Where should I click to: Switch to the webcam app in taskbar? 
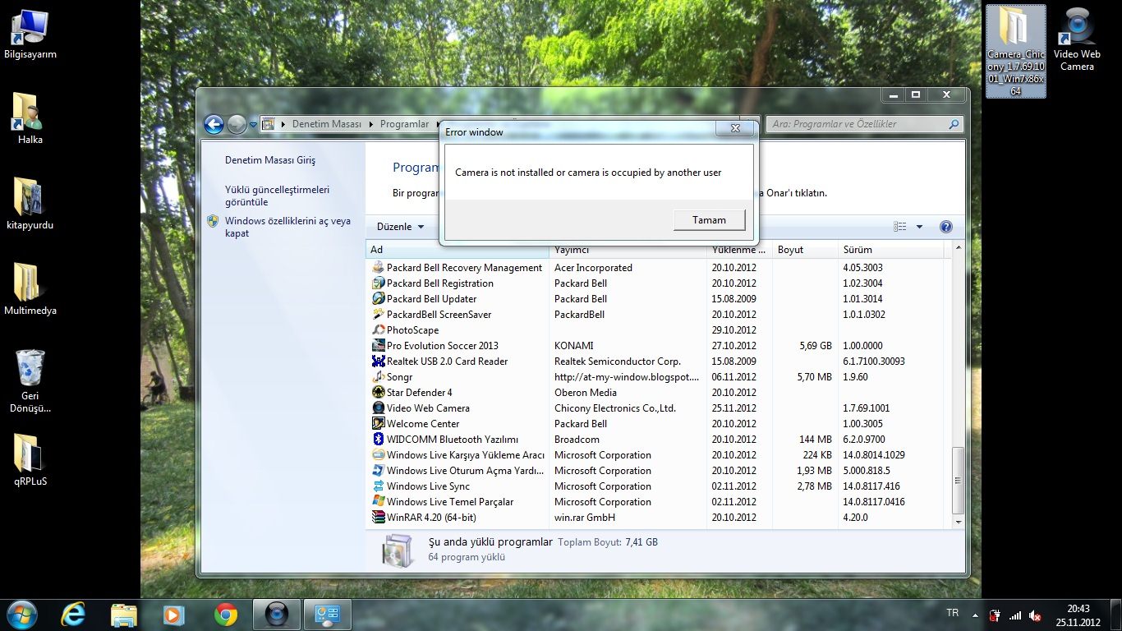click(x=276, y=615)
